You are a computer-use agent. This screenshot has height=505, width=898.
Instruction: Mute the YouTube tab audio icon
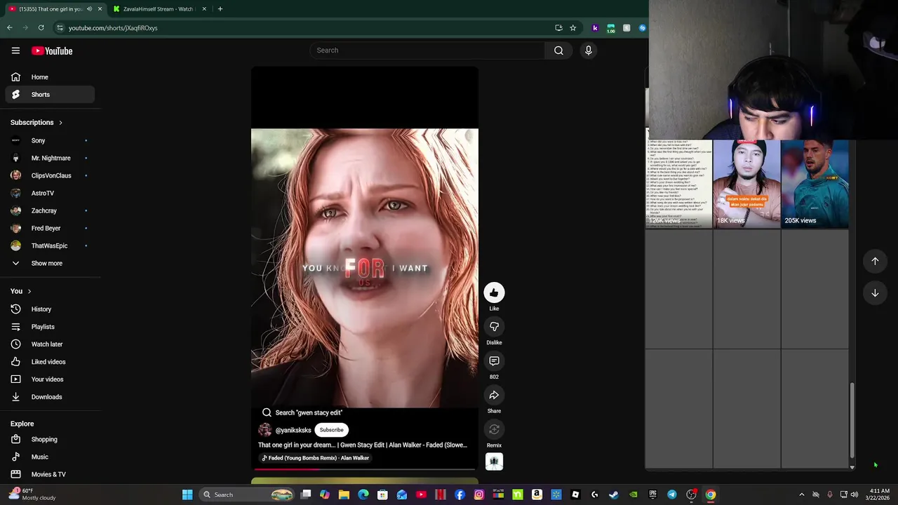coord(89,9)
